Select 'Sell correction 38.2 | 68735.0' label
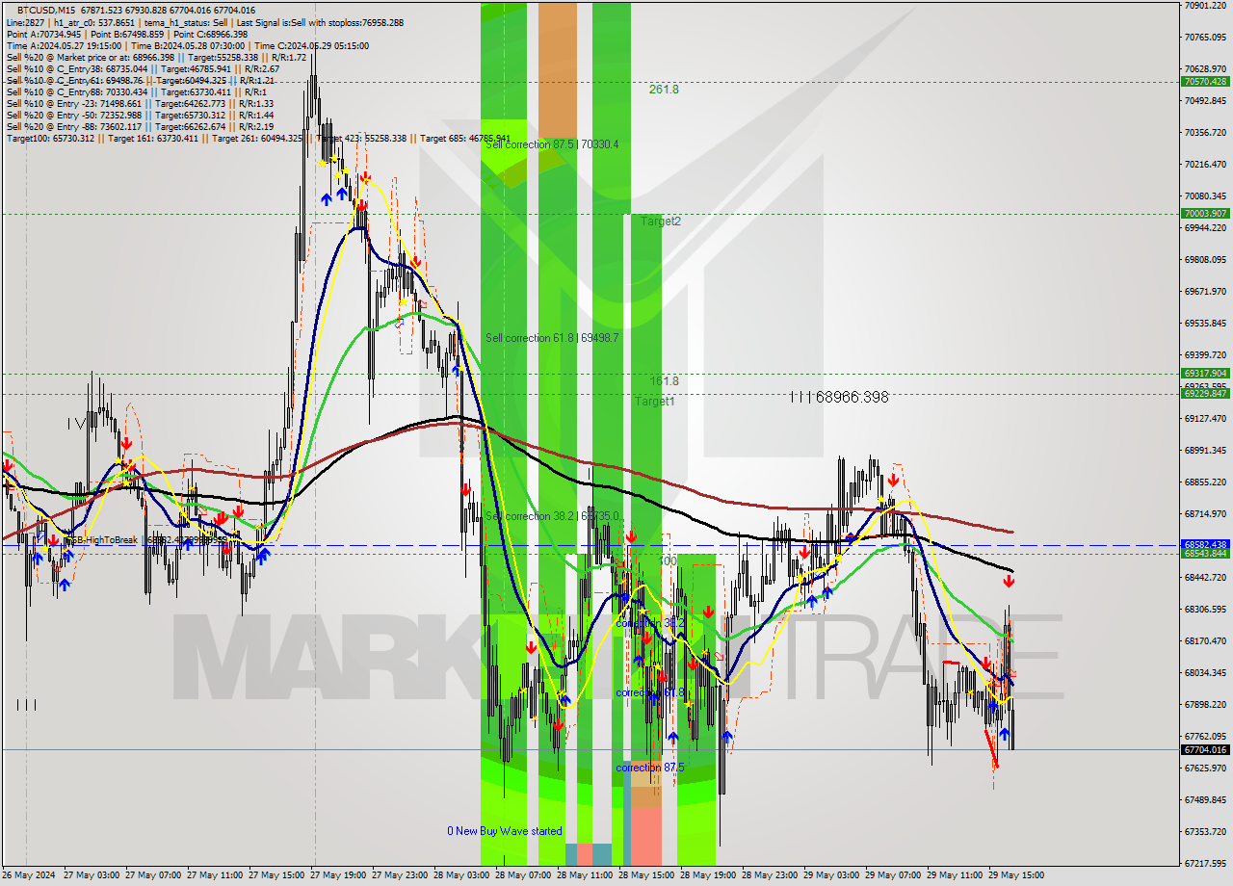This screenshot has height=886, width=1233. click(x=552, y=516)
